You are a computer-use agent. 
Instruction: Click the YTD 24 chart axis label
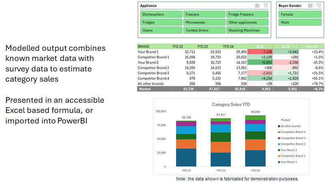coord(255,171)
